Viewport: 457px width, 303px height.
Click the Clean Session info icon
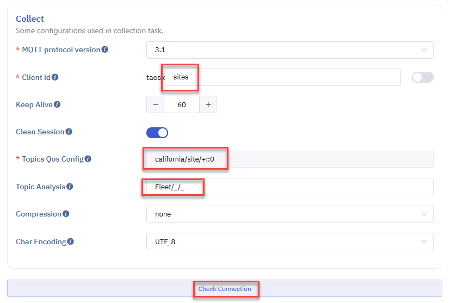pos(69,132)
